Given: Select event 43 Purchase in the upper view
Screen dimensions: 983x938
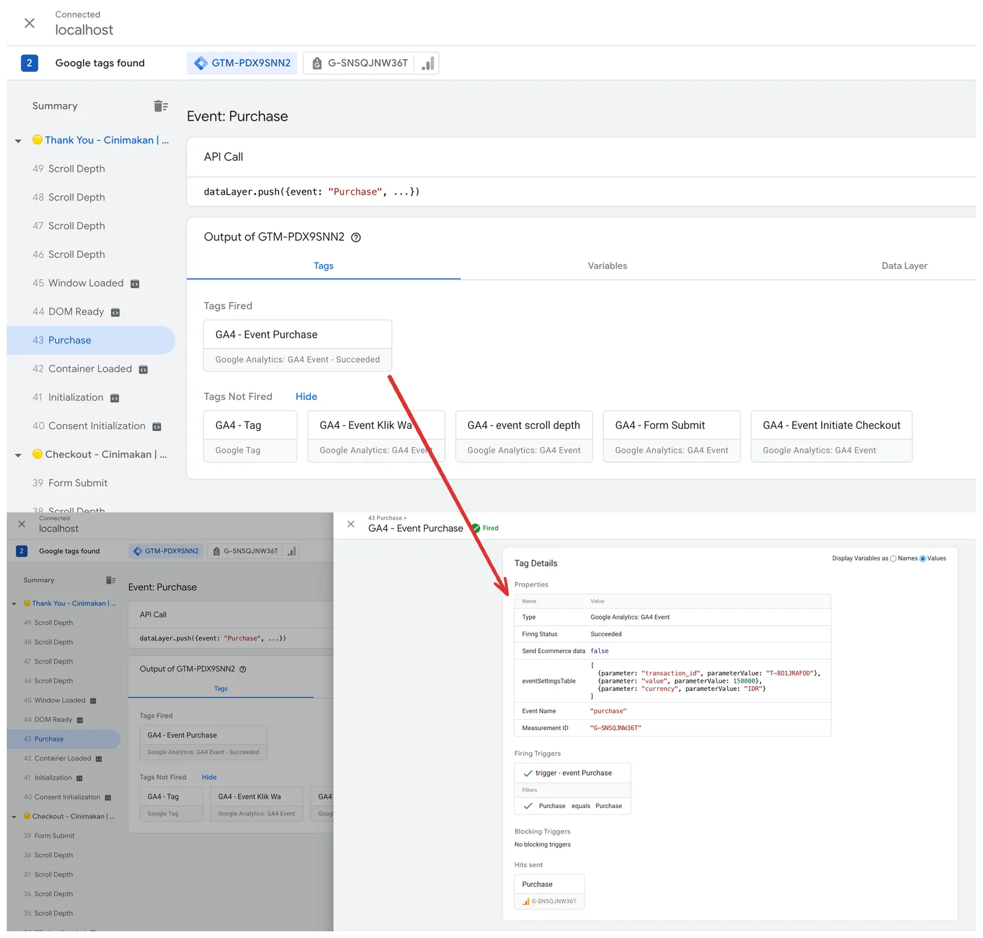Looking at the screenshot, I should [91, 340].
